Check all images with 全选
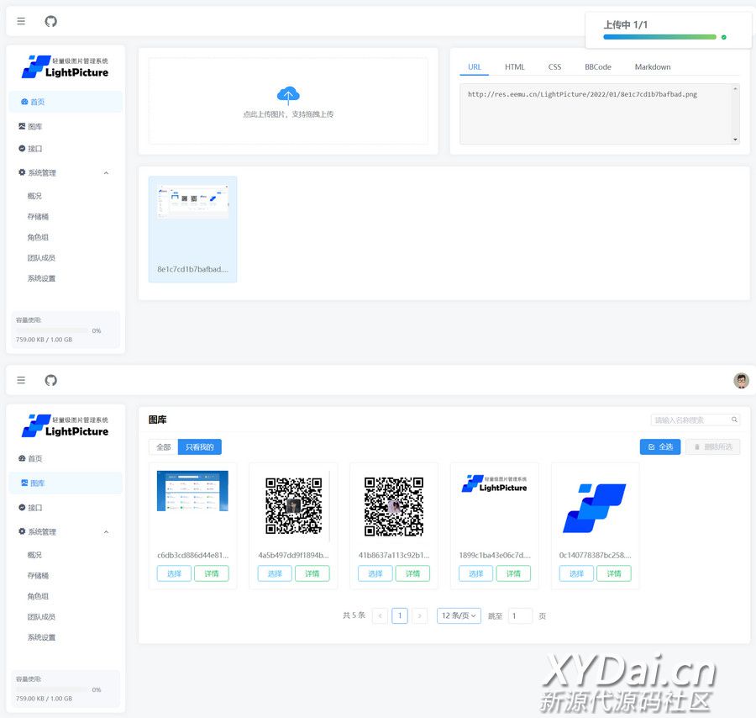Viewport: 756px width, 718px height. pyautogui.click(x=660, y=447)
